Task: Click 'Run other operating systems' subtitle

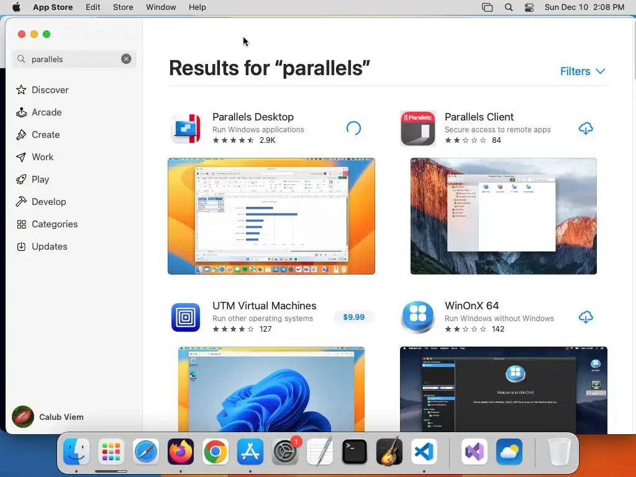Action: [263, 319]
